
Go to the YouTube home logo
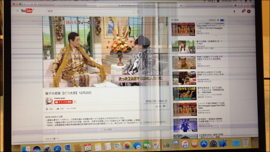tap(27, 11)
